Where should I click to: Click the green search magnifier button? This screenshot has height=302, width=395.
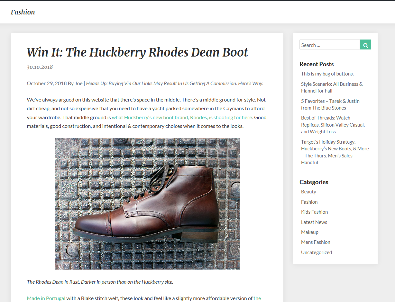tap(365, 45)
